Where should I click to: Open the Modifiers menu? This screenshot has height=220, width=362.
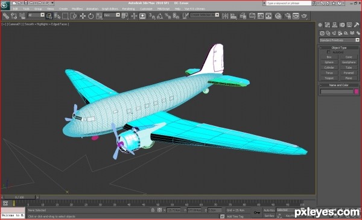pos(77,9)
